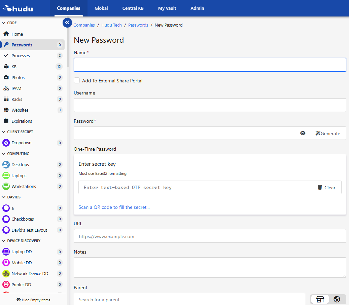Click the Laptops layout icon
This screenshot has height=305, width=349.
(6, 175)
